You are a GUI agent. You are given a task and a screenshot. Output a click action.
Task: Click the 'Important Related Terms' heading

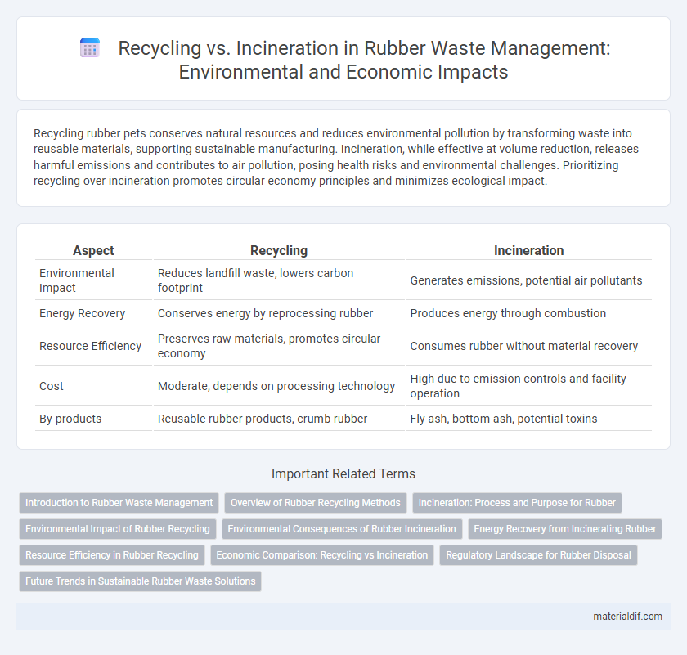[343, 473]
